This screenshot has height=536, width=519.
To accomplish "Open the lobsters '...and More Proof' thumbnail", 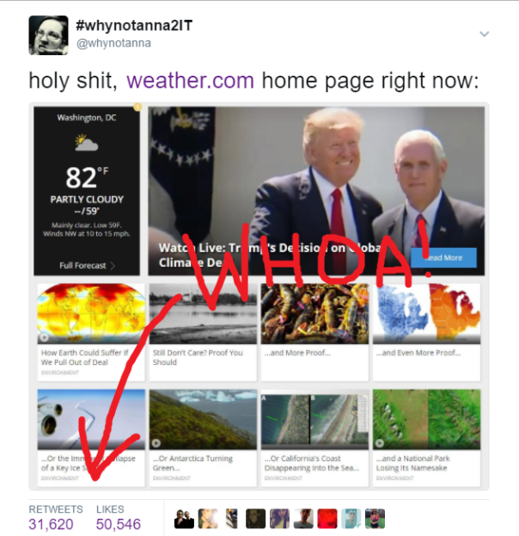I will (314, 314).
